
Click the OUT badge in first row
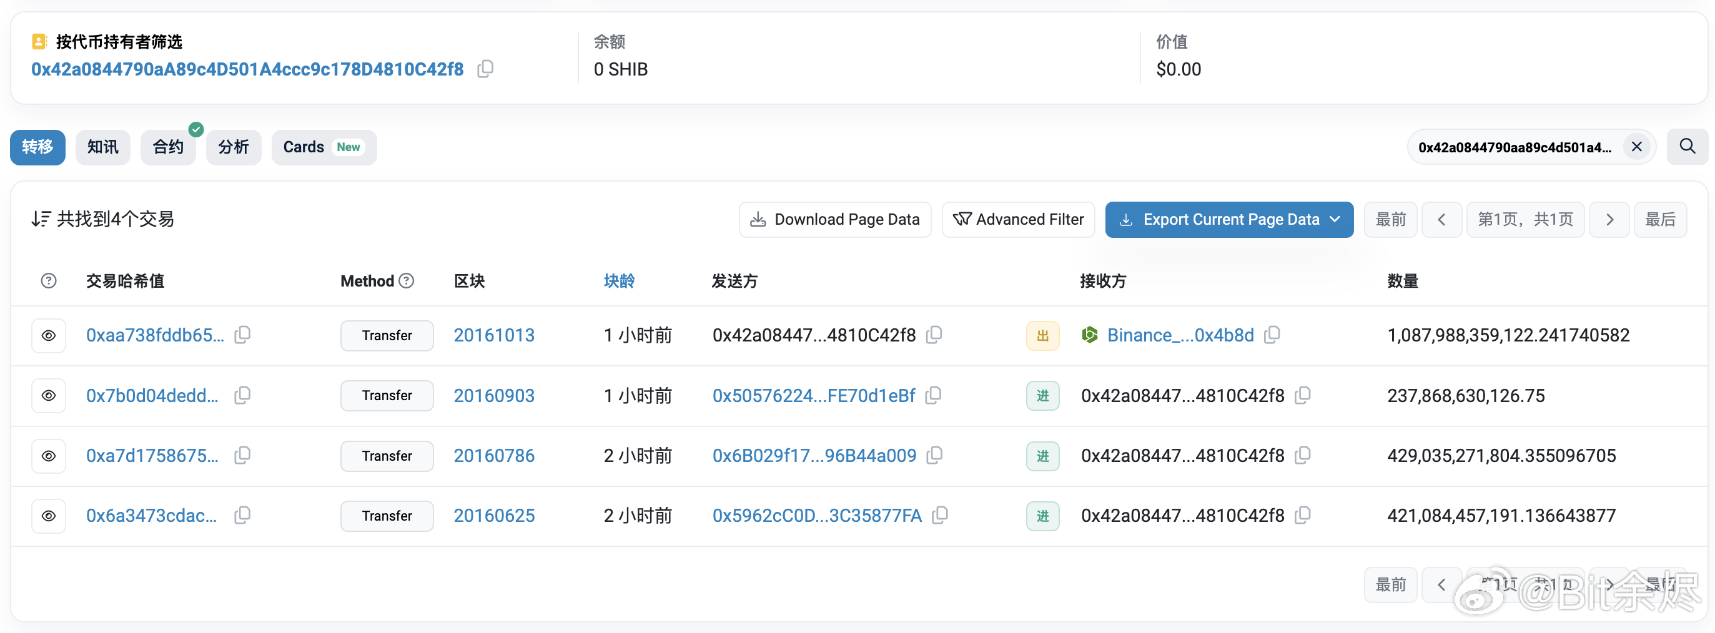point(1042,335)
